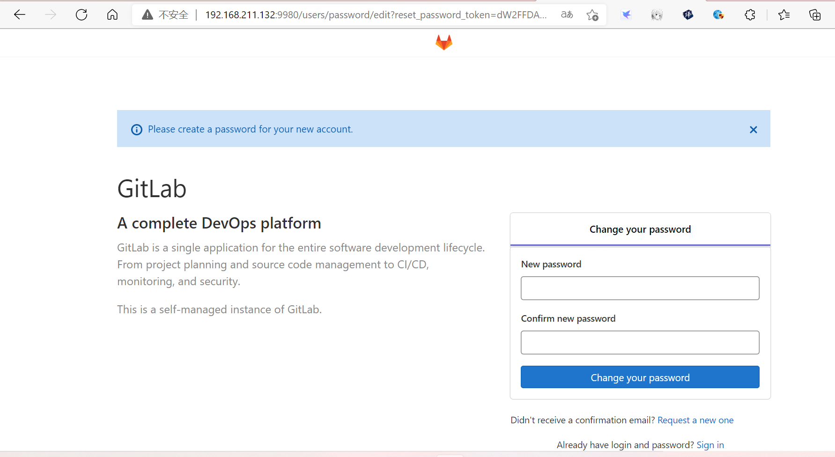
Task: Click the GitLab fox logo
Action: point(444,43)
